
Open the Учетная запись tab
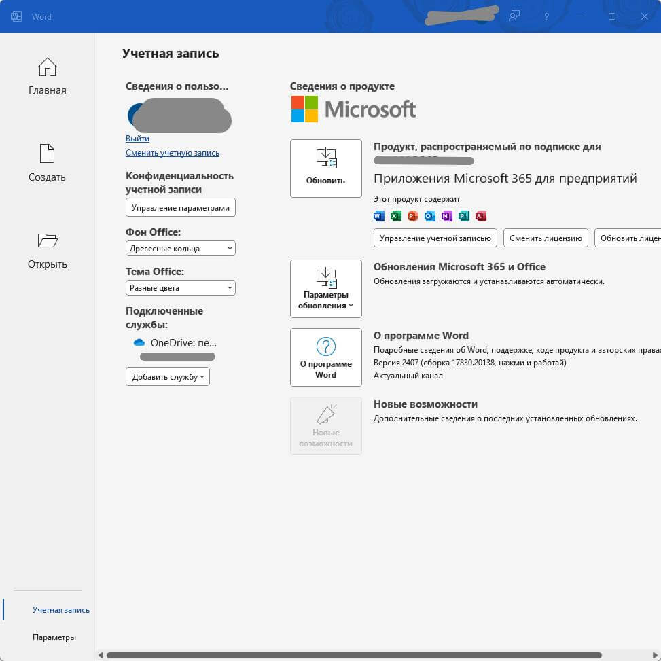(x=60, y=610)
